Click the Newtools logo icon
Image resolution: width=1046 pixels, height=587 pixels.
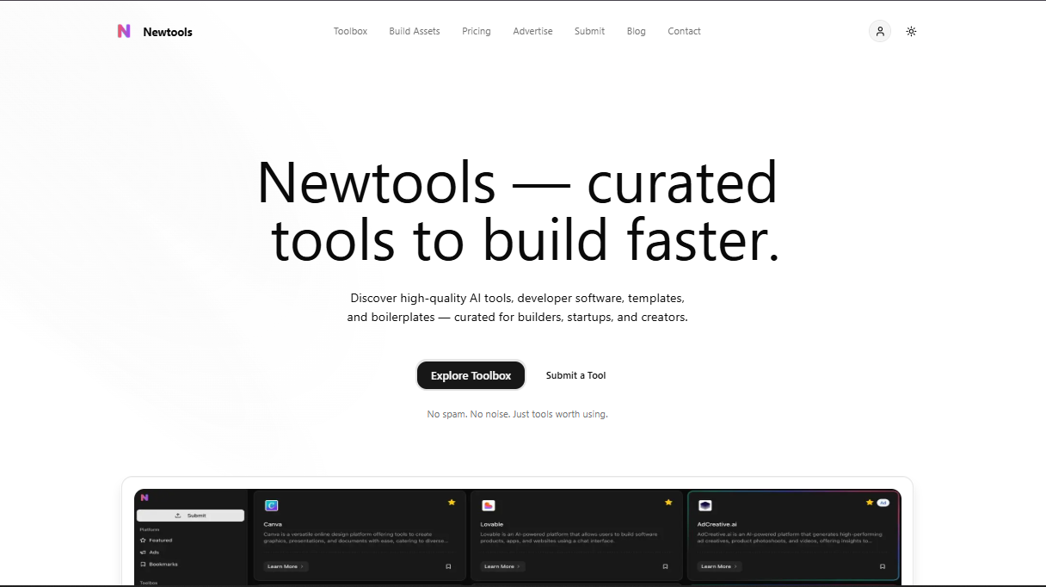pos(124,31)
